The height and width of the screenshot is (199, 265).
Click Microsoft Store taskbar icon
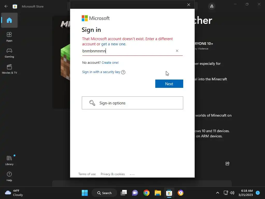(x=169, y=193)
